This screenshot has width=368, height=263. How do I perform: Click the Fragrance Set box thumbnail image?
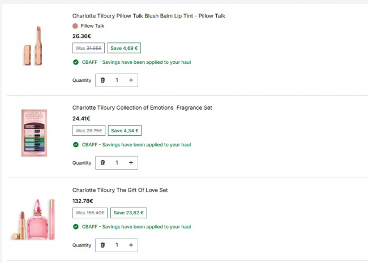pyautogui.click(x=34, y=133)
